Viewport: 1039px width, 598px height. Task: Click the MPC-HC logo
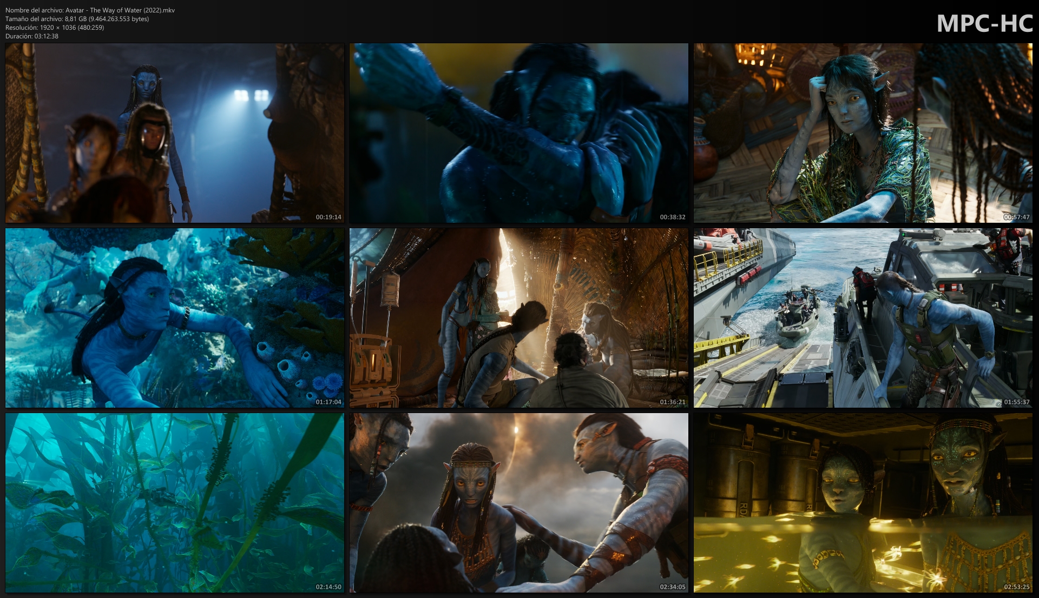984,24
